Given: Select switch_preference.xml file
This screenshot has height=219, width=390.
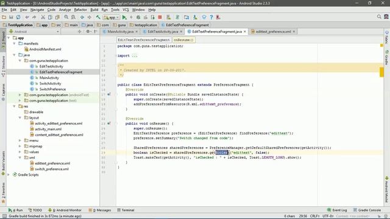Looking at the screenshot, I should [52, 169].
